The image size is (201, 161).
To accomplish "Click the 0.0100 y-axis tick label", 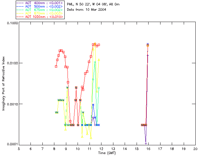I will (13, 63).
